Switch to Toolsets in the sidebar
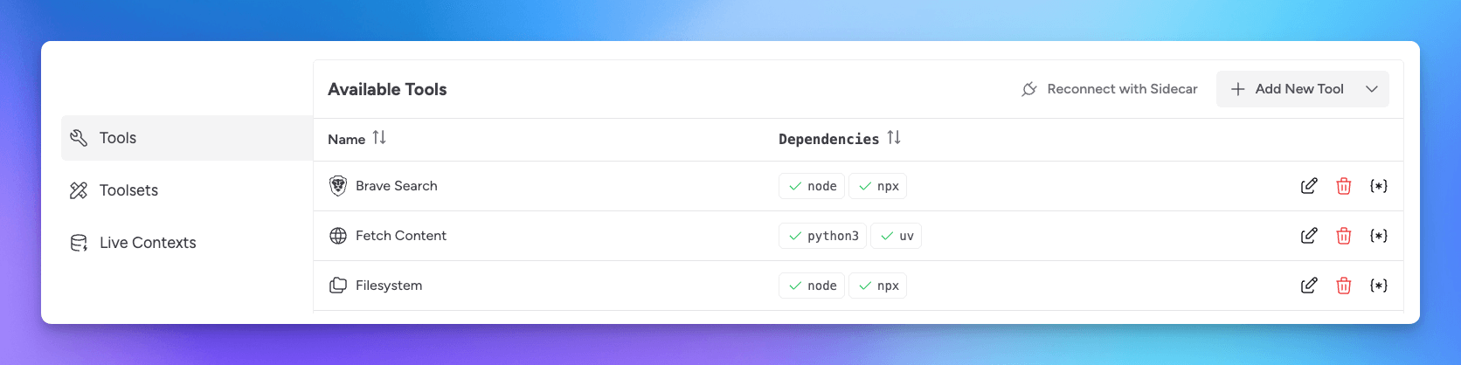This screenshot has width=1461, height=365. click(128, 190)
